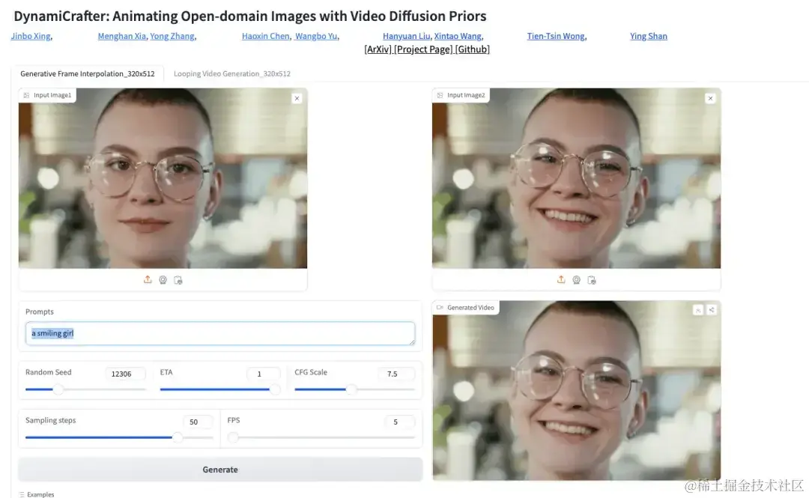Open author Yong Zhang link
Screen dimensions: 809x498
(x=172, y=36)
